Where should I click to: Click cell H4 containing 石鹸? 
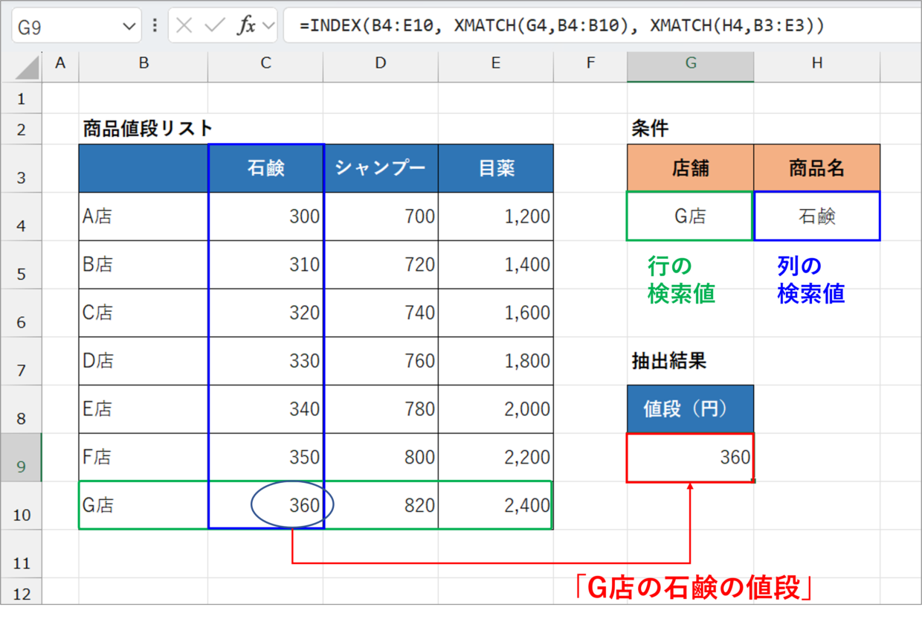point(816,217)
